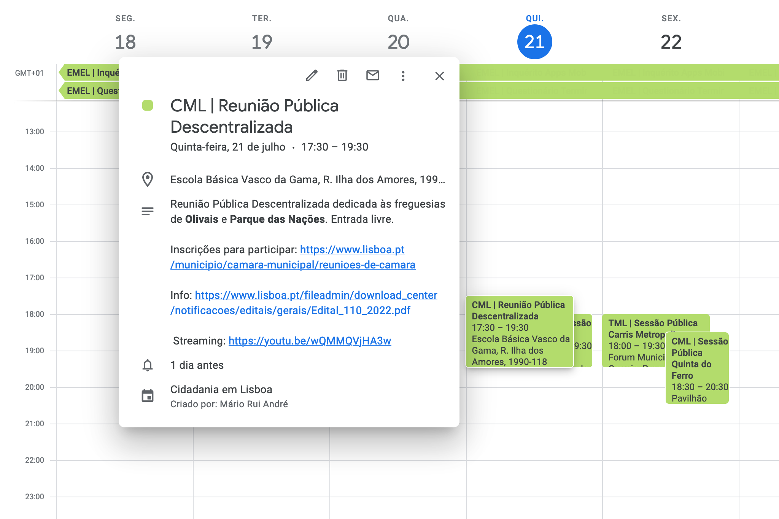Delete the event using the trash icon
Image resolution: width=779 pixels, height=519 pixels.
[x=342, y=76]
